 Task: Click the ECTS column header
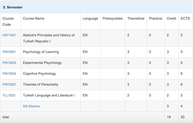click(185, 18)
